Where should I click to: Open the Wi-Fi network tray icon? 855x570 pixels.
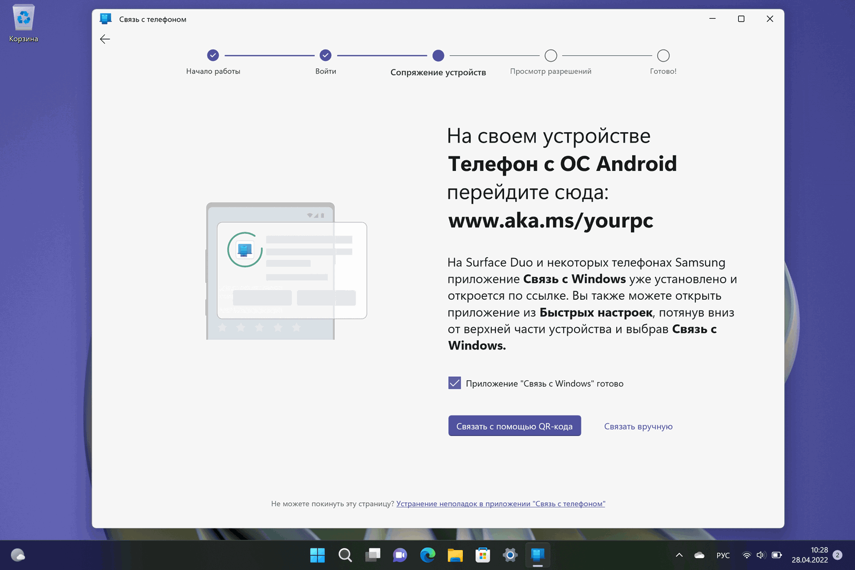coord(747,555)
